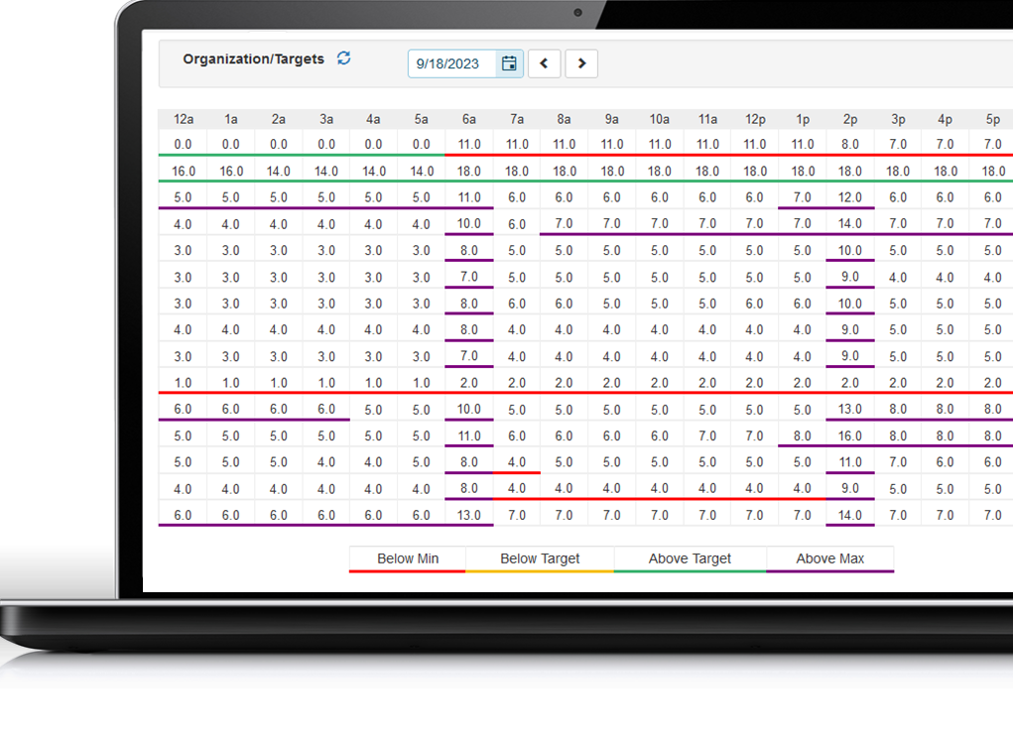Click the 1p column header
Image resolution: width=1013 pixels, height=742 pixels.
pyautogui.click(x=803, y=119)
